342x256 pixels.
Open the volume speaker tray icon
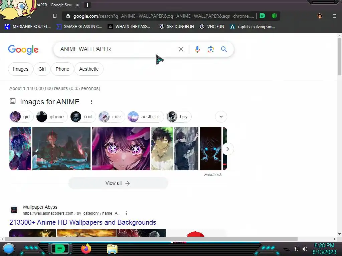point(305,249)
